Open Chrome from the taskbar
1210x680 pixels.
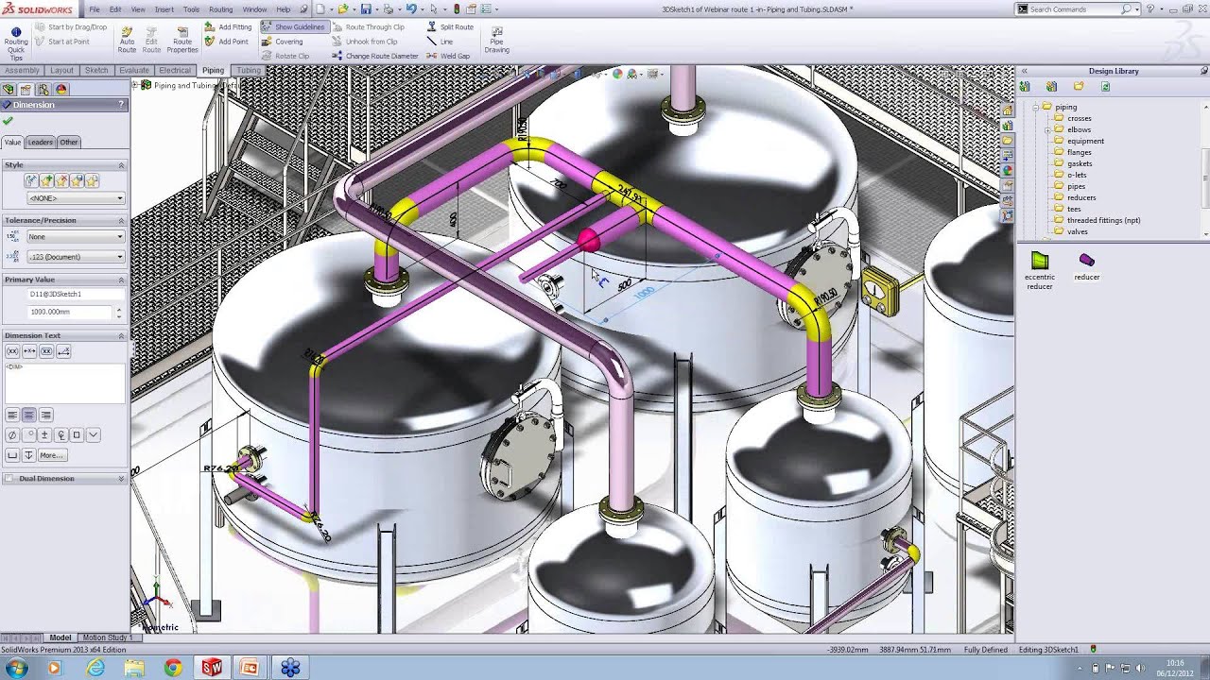[x=173, y=668]
